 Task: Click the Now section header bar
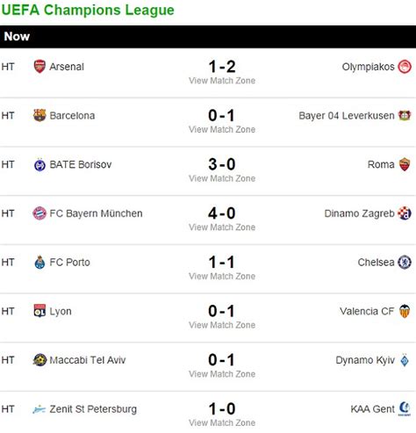(x=208, y=37)
